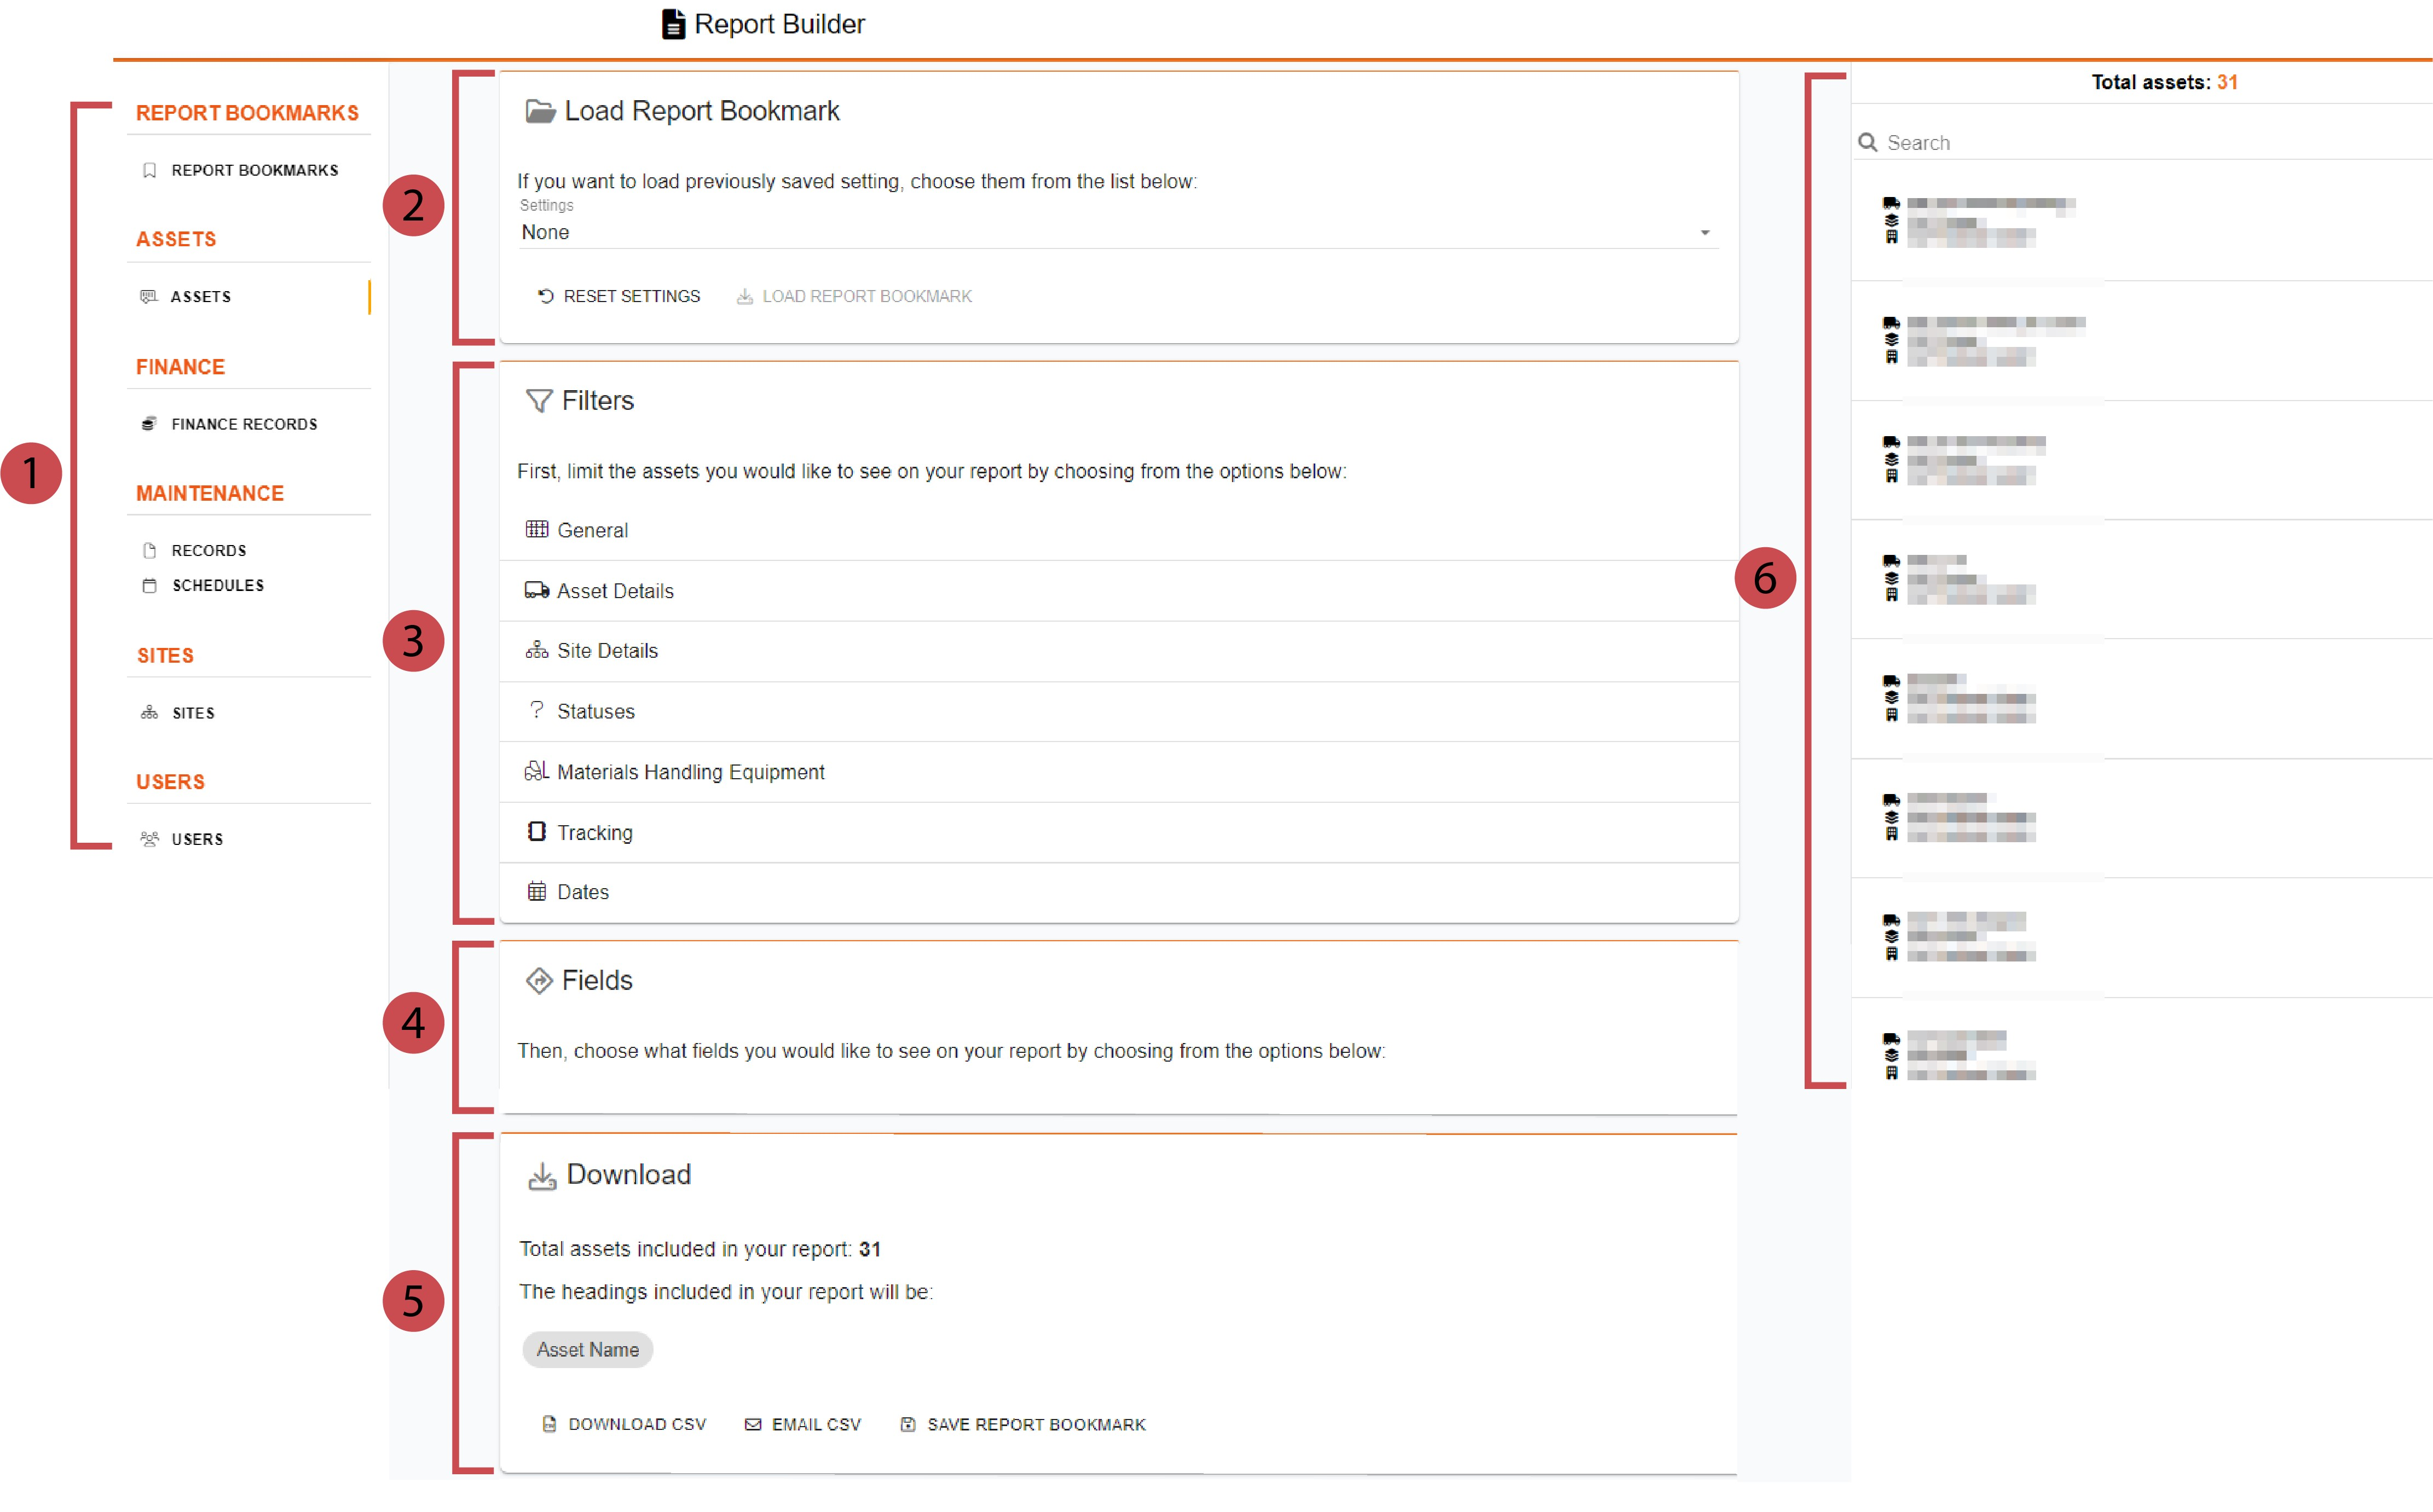This screenshot has width=2433, height=1512.
Task: Click the Schedules calendar icon in sidebar
Action: point(149,586)
